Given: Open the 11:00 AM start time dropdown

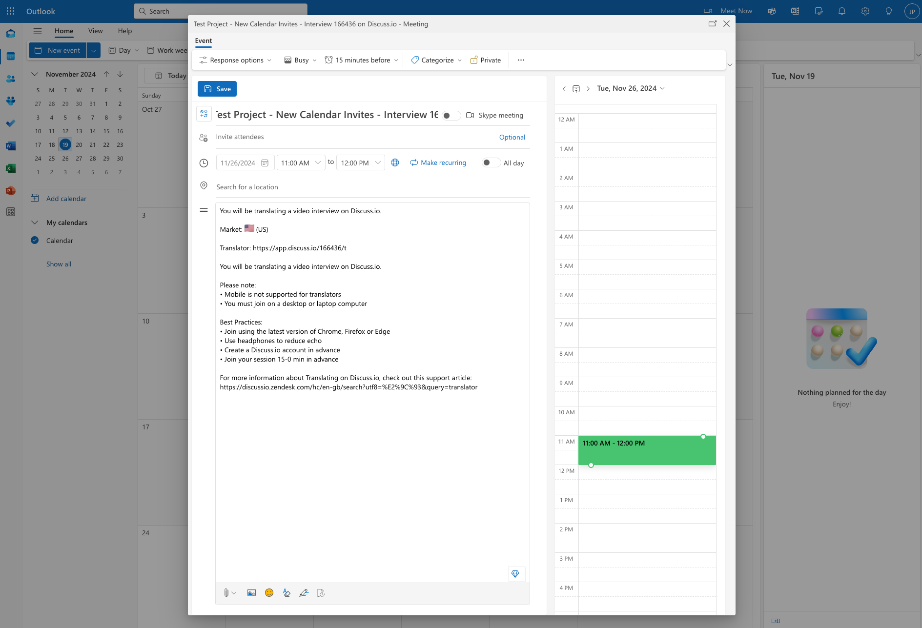Looking at the screenshot, I should click(x=301, y=162).
